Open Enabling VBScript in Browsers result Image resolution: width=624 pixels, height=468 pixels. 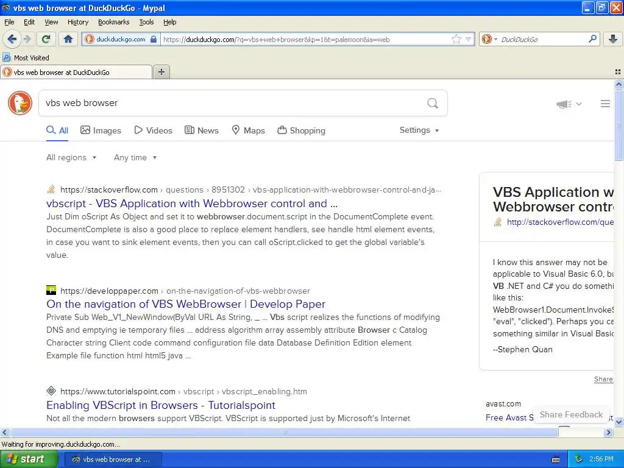(x=161, y=405)
